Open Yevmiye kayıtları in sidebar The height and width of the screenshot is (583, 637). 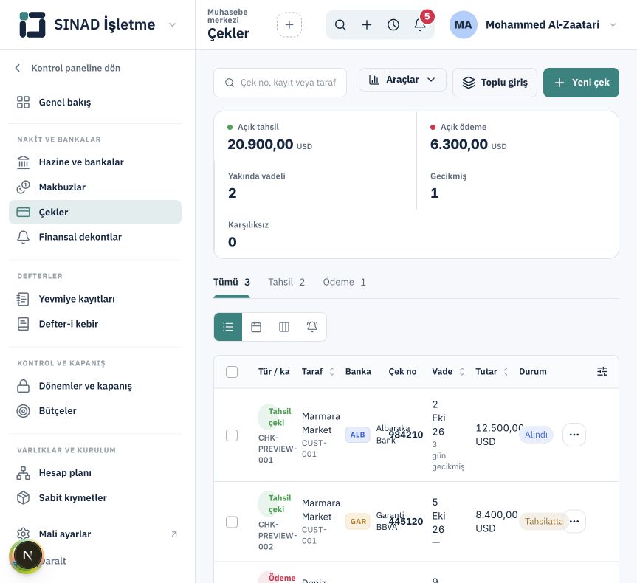point(95,299)
